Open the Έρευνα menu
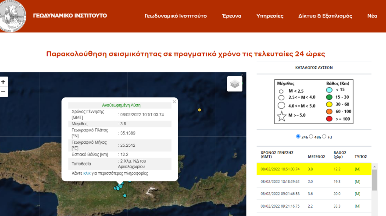 click(232, 16)
